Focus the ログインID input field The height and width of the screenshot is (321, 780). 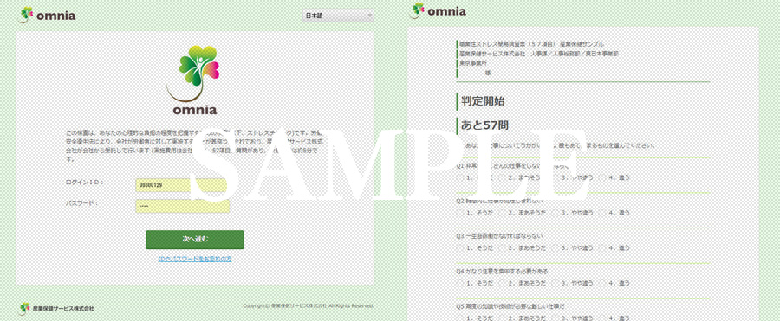[183, 185]
